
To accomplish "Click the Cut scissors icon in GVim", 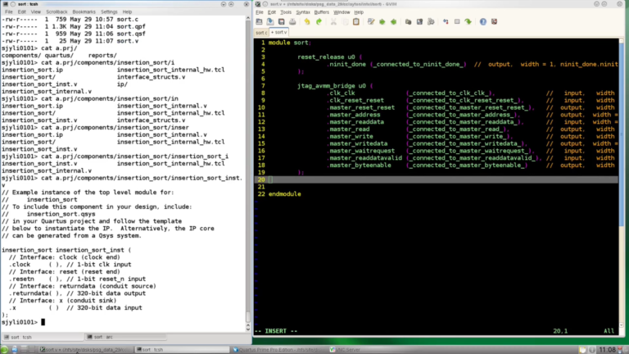I will 333,21.
